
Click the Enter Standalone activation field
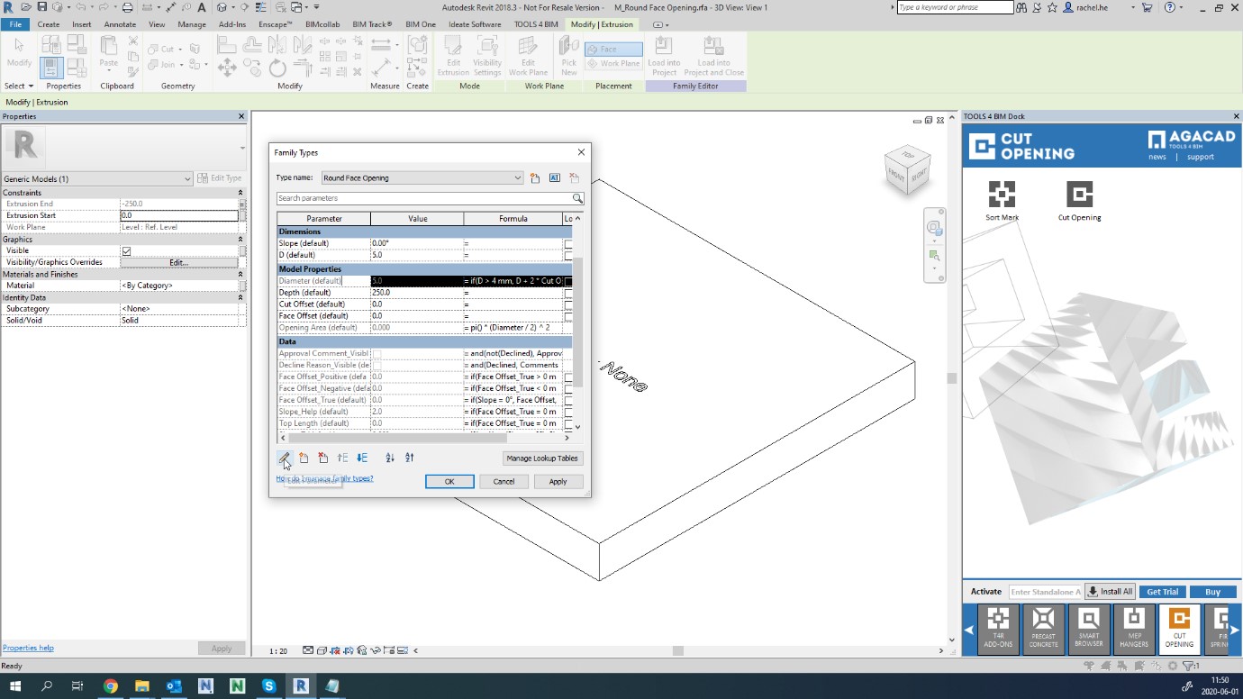pos(1045,592)
